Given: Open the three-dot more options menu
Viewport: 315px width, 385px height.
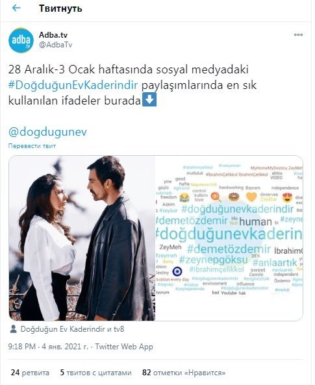Looking at the screenshot, I should point(298,35).
